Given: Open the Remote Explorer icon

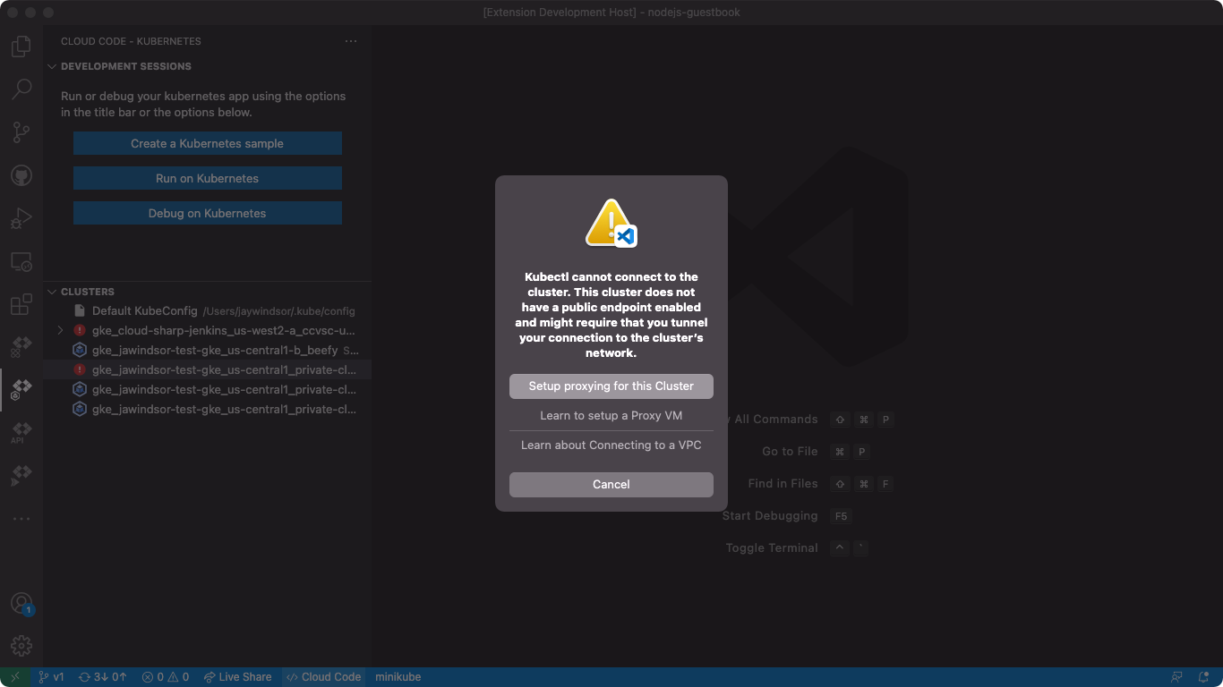Looking at the screenshot, I should pyautogui.click(x=21, y=262).
